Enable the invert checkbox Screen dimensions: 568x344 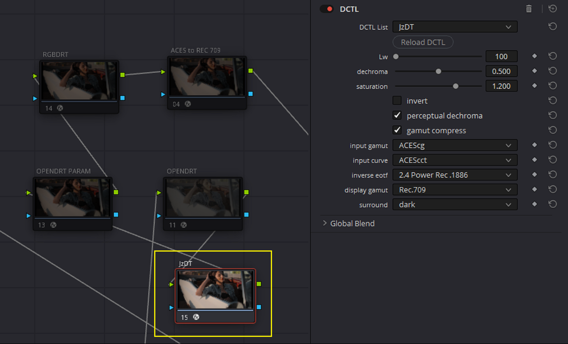[x=397, y=101]
